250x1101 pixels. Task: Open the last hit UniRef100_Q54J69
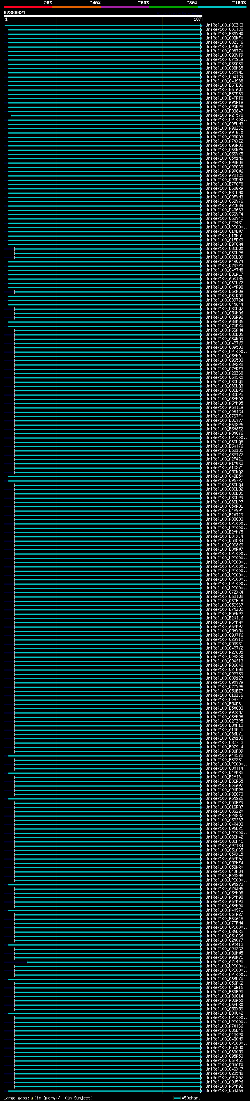click(224, 1091)
